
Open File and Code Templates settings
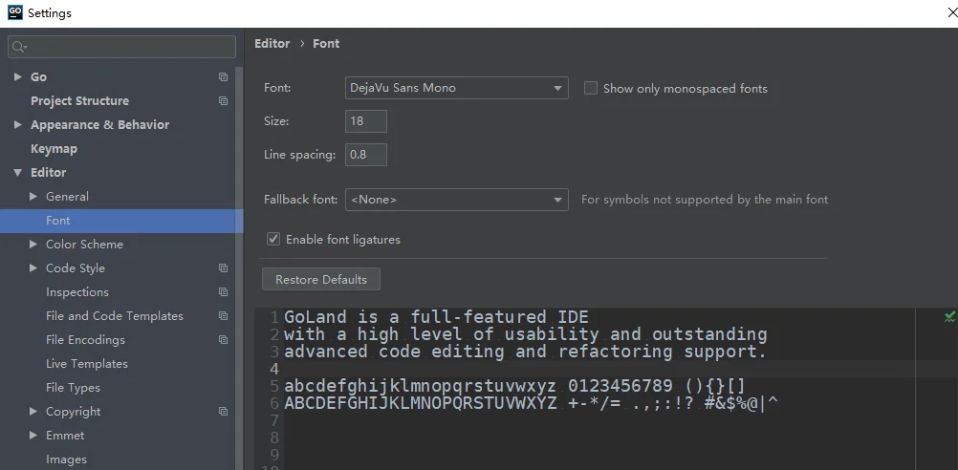[114, 315]
